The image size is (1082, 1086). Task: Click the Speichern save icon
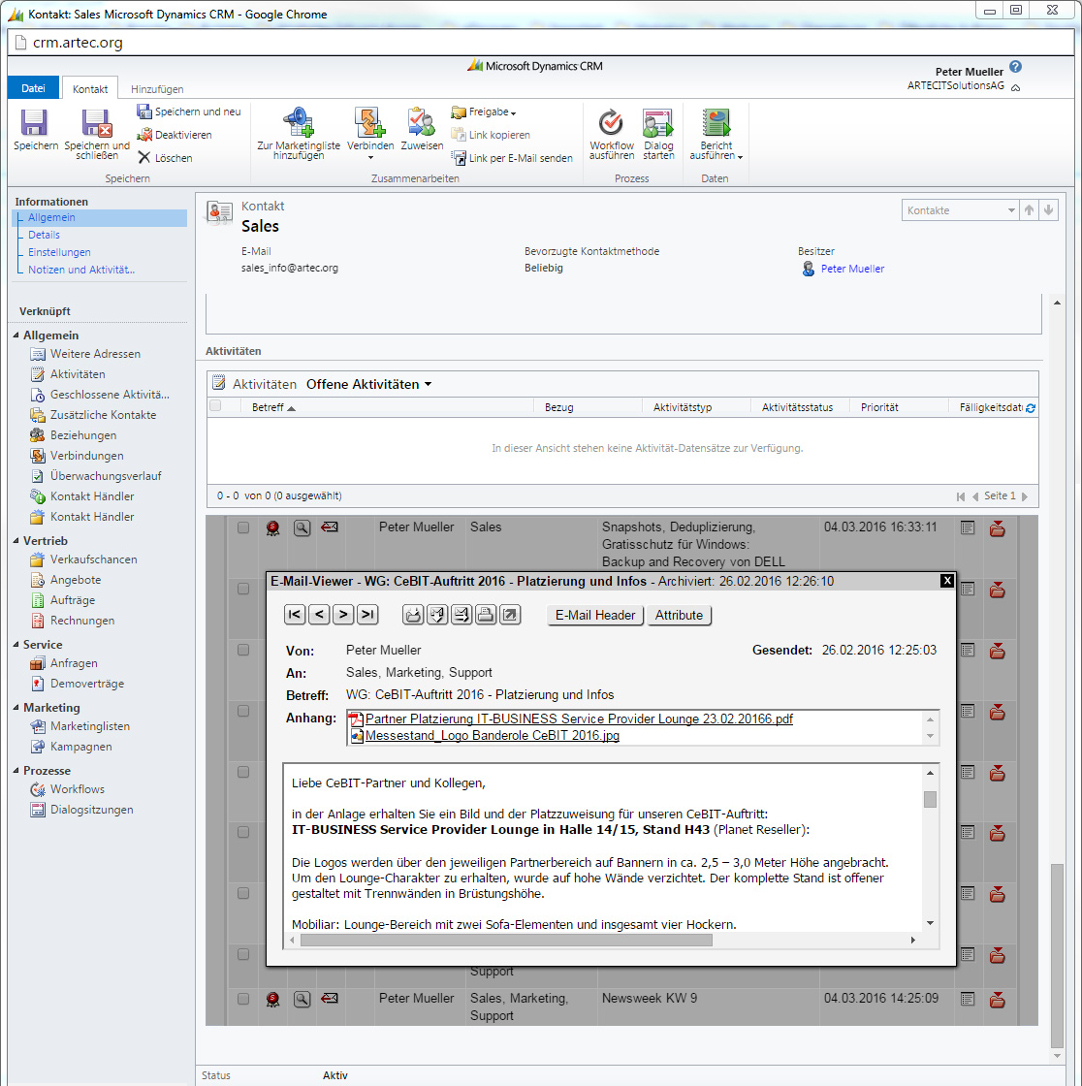click(x=35, y=123)
